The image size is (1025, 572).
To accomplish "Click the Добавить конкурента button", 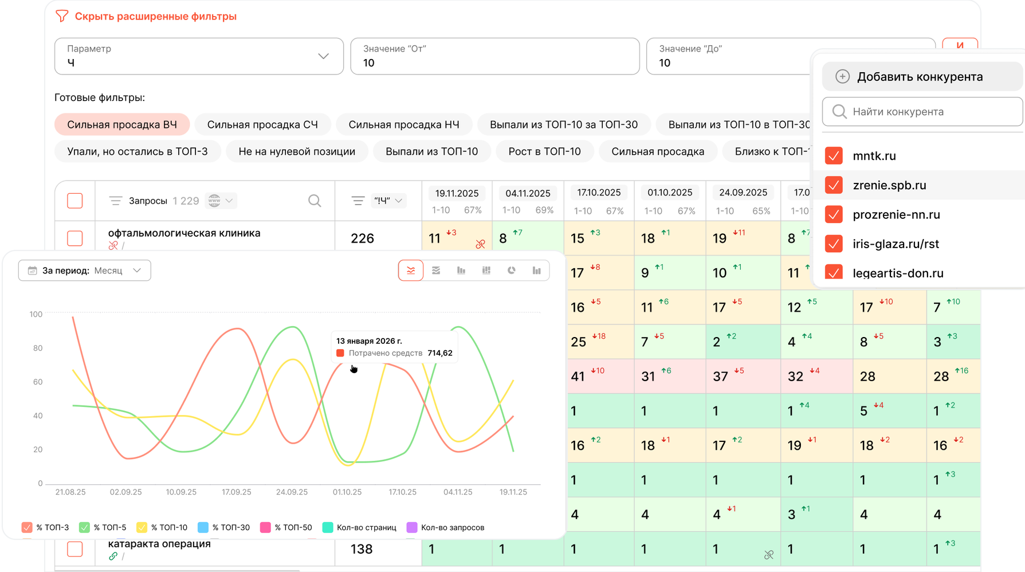I will pos(922,76).
